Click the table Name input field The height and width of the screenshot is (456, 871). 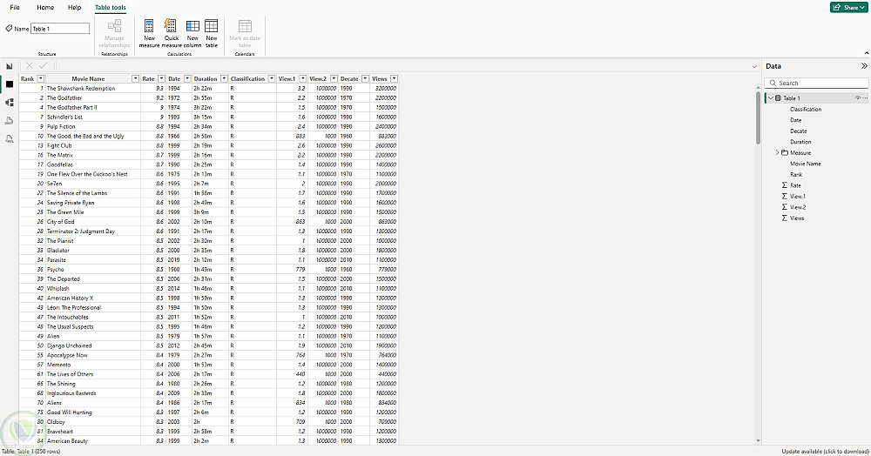[60, 29]
